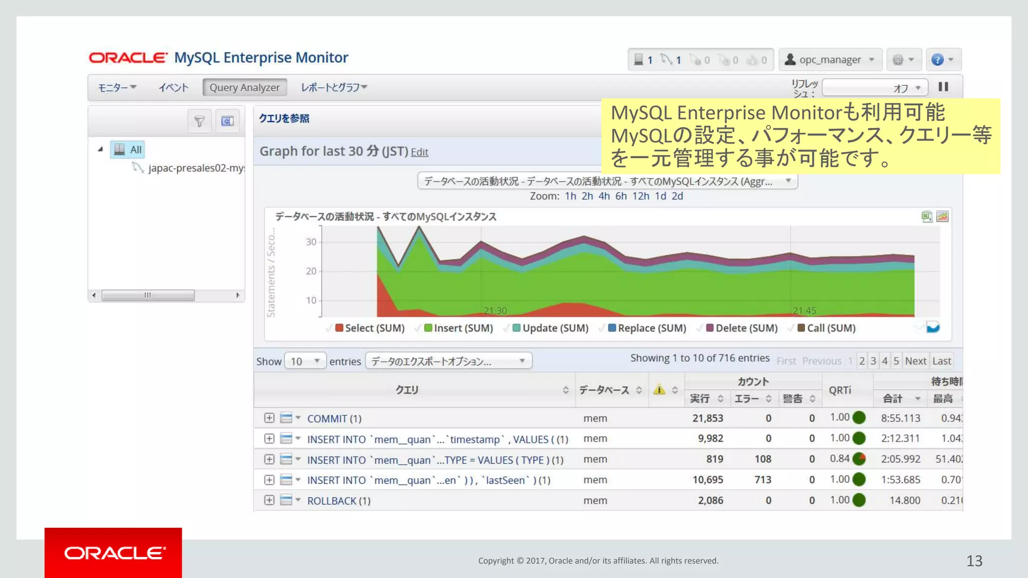Expand the TYPE = VALUES INSERT row
This screenshot has height=578, width=1028.
coord(269,459)
